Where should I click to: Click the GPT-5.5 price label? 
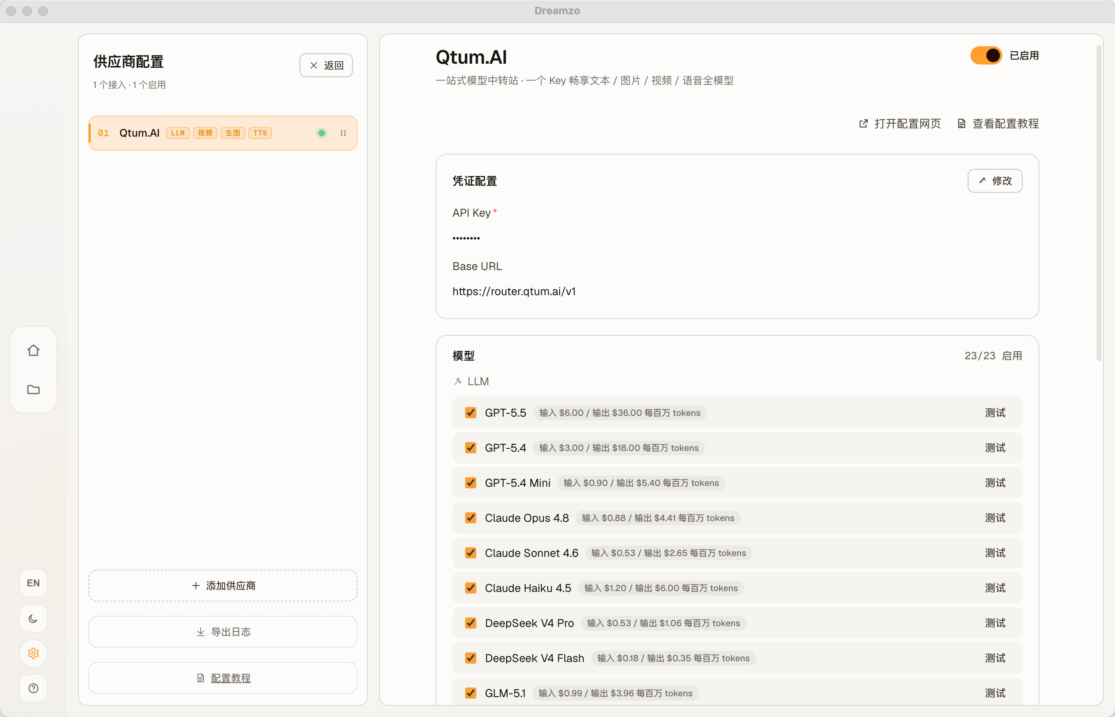[619, 413]
